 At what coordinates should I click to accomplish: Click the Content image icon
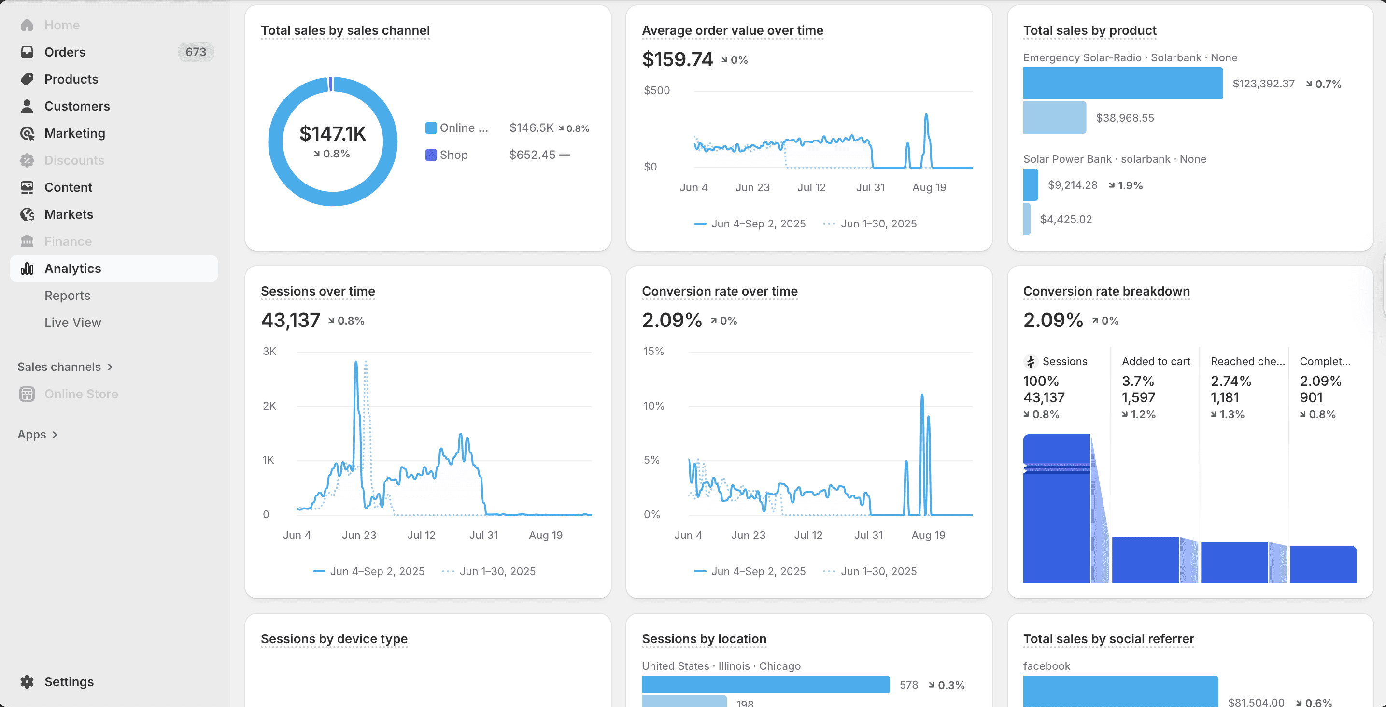coord(27,187)
